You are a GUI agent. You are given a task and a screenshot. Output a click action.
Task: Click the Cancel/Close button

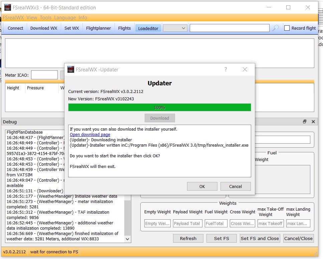(x=298, y=238)
